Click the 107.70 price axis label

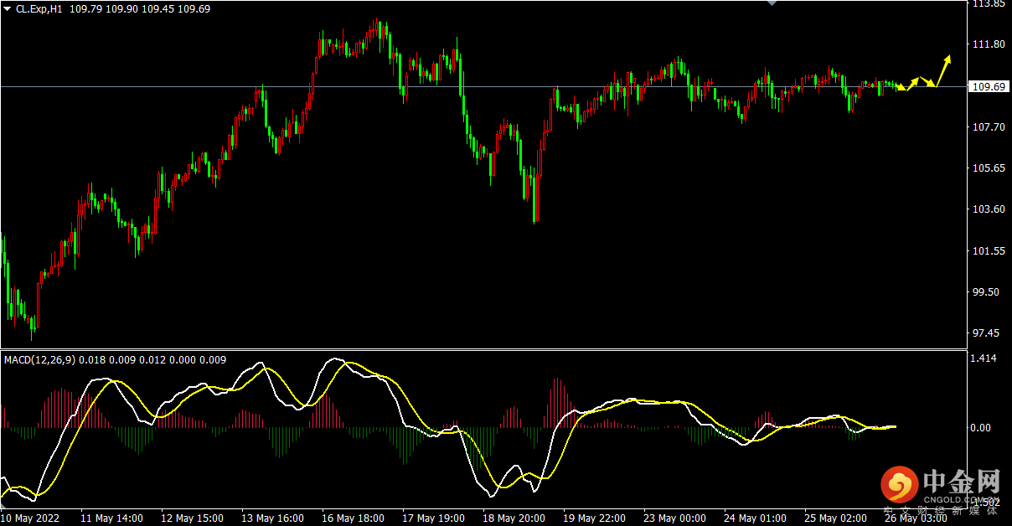(988, 127)
